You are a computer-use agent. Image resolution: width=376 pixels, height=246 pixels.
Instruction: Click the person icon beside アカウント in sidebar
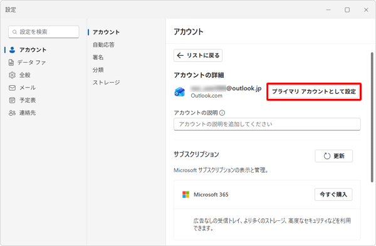(13, 50)
